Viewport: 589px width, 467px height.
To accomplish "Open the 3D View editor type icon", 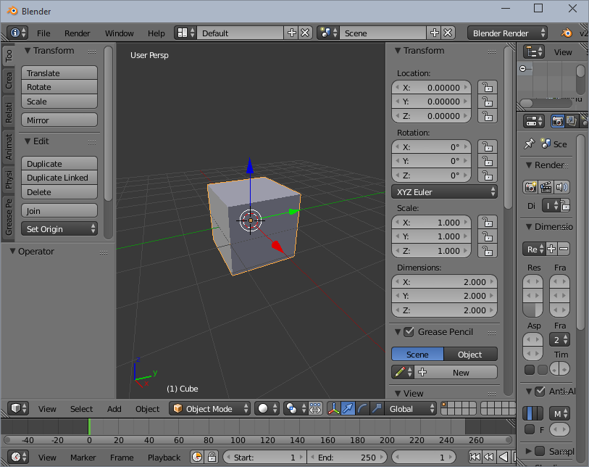I will (18, 408).
